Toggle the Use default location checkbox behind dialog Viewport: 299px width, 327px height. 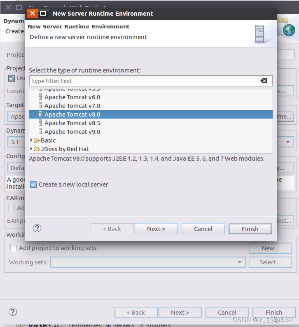(x=12, y=78)
